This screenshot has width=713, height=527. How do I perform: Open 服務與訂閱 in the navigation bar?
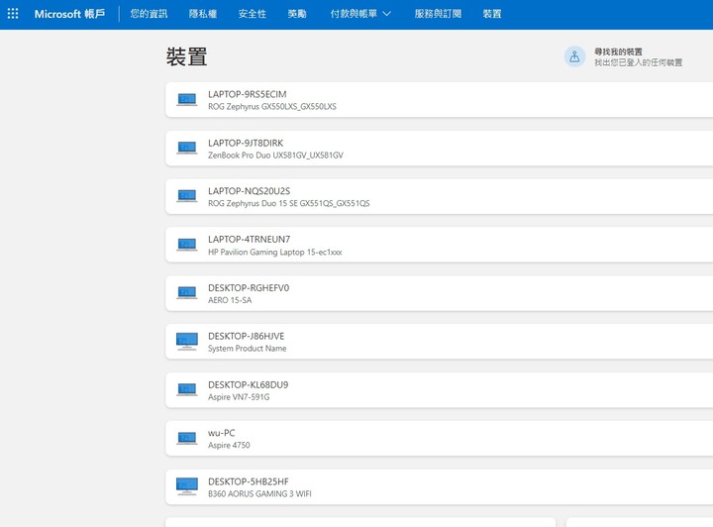point(438,14)
